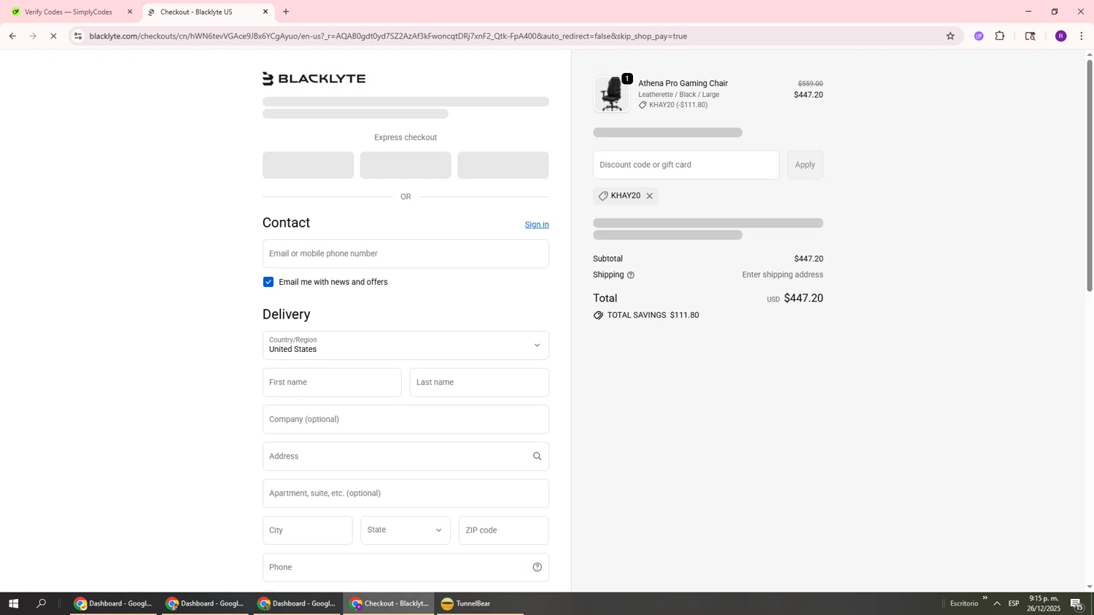
Task: Focus the Last name field
Action: pos(479,383)
